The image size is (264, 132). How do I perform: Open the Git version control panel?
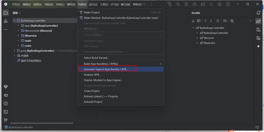click(x=6, y=120)
